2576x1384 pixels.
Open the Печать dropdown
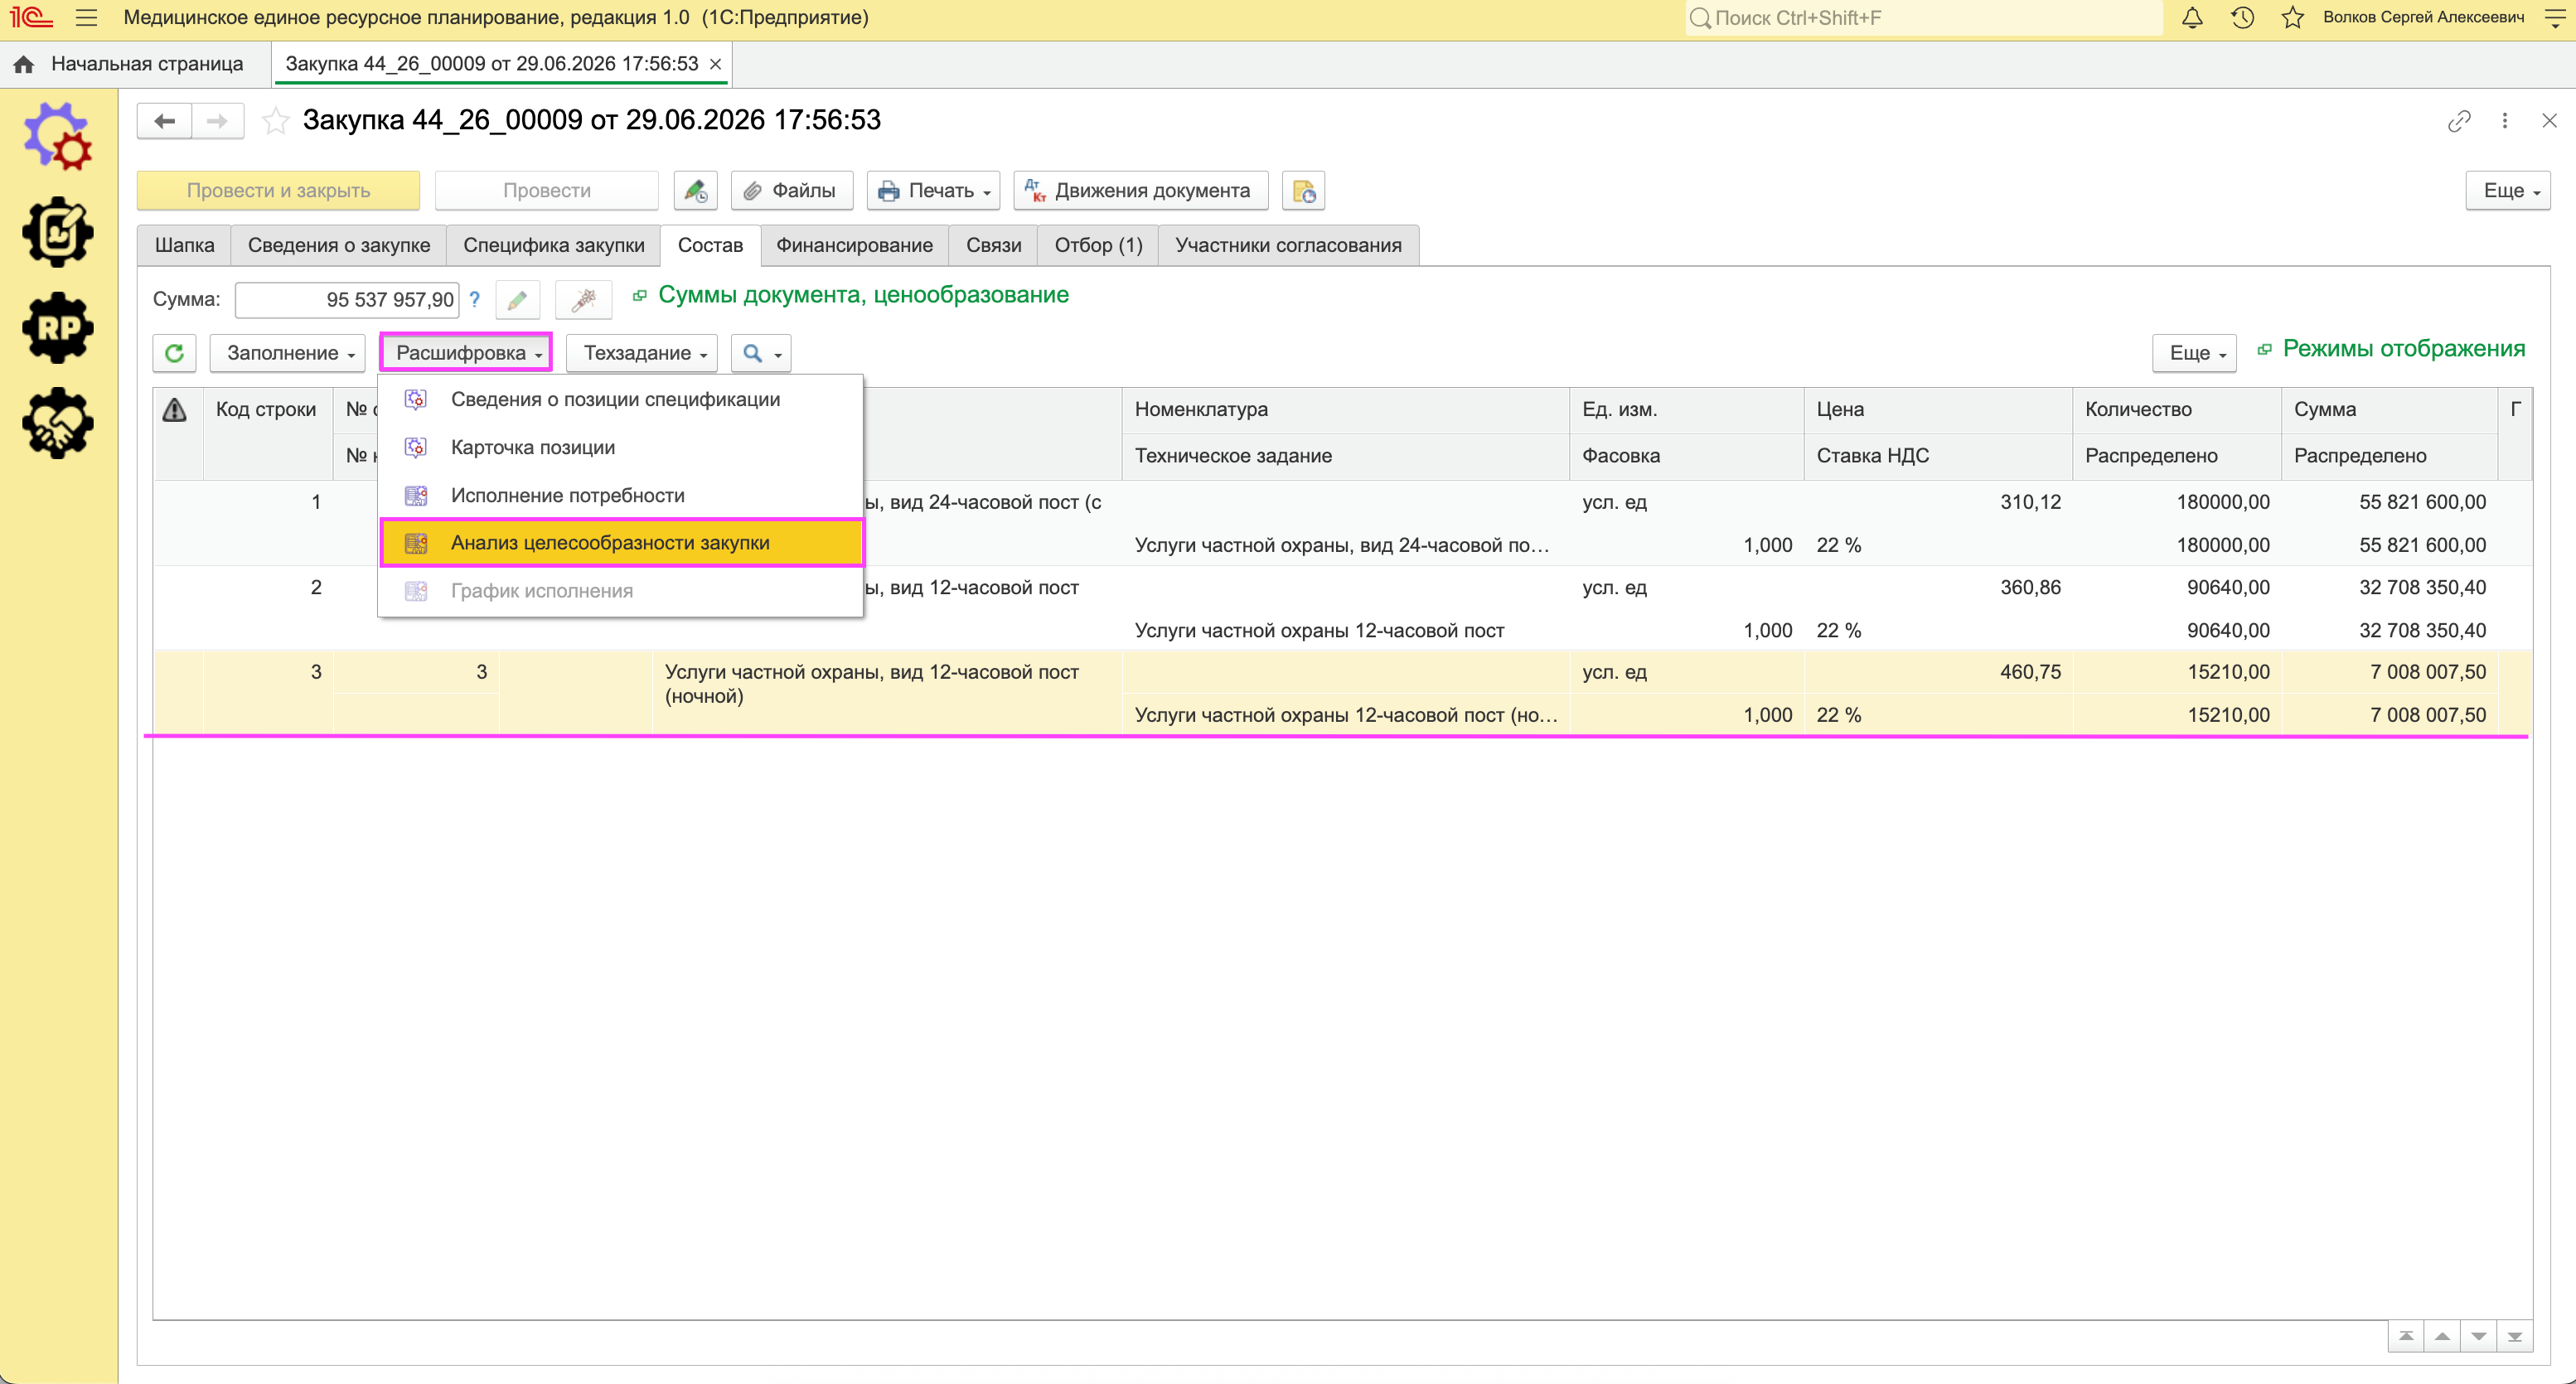(934, 190)
